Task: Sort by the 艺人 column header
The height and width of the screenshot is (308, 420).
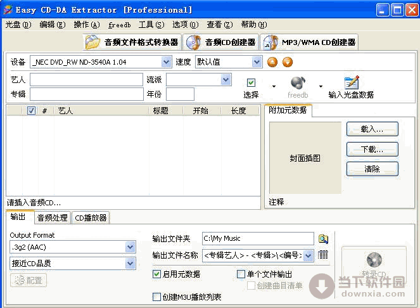Action: (101, 110)
